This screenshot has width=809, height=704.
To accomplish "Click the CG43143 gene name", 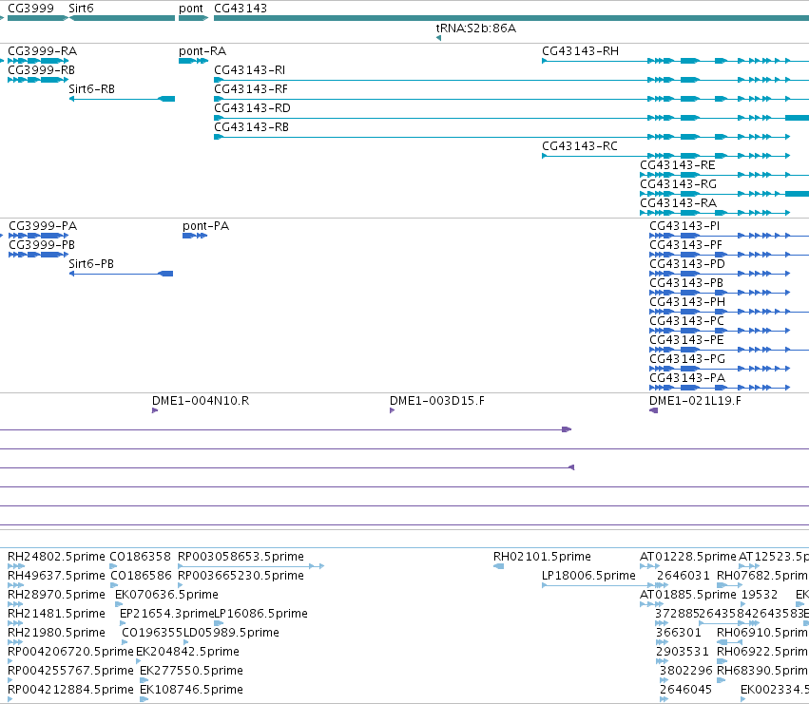I will pos(241,9).
